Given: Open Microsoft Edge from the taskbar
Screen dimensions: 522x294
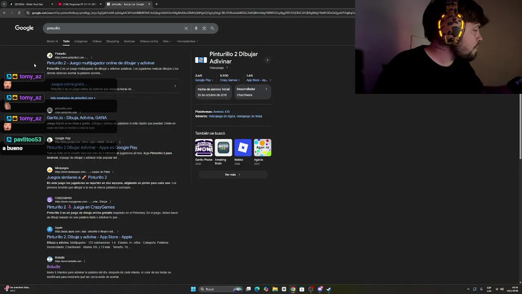Looking at the screenshot, I should coord(257,289).
